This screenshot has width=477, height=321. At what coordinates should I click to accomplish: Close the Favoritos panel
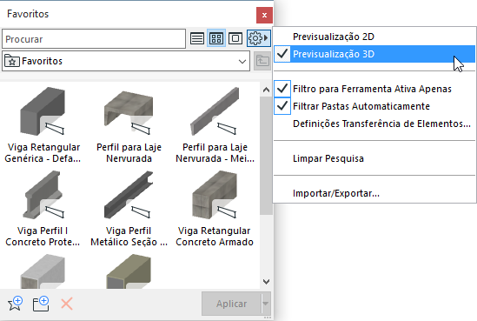[264, 15]
